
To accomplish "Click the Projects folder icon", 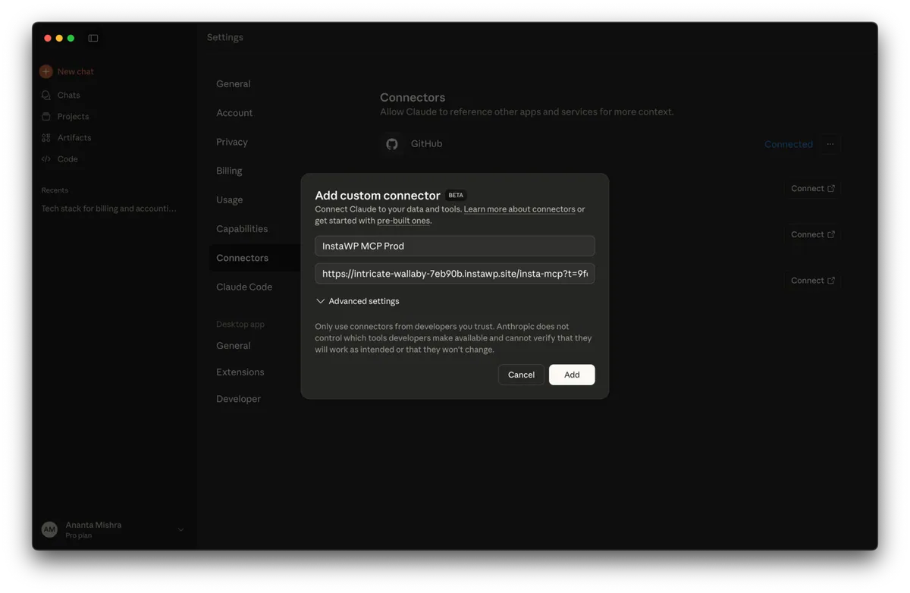I will coord(46,116).
